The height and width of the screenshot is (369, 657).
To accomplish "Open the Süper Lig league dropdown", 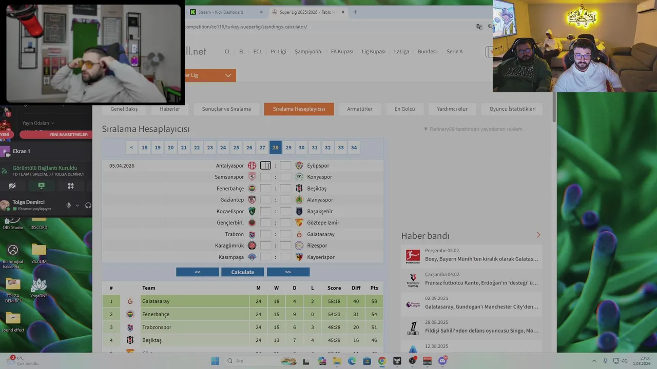I will click(x=210, y=75).
